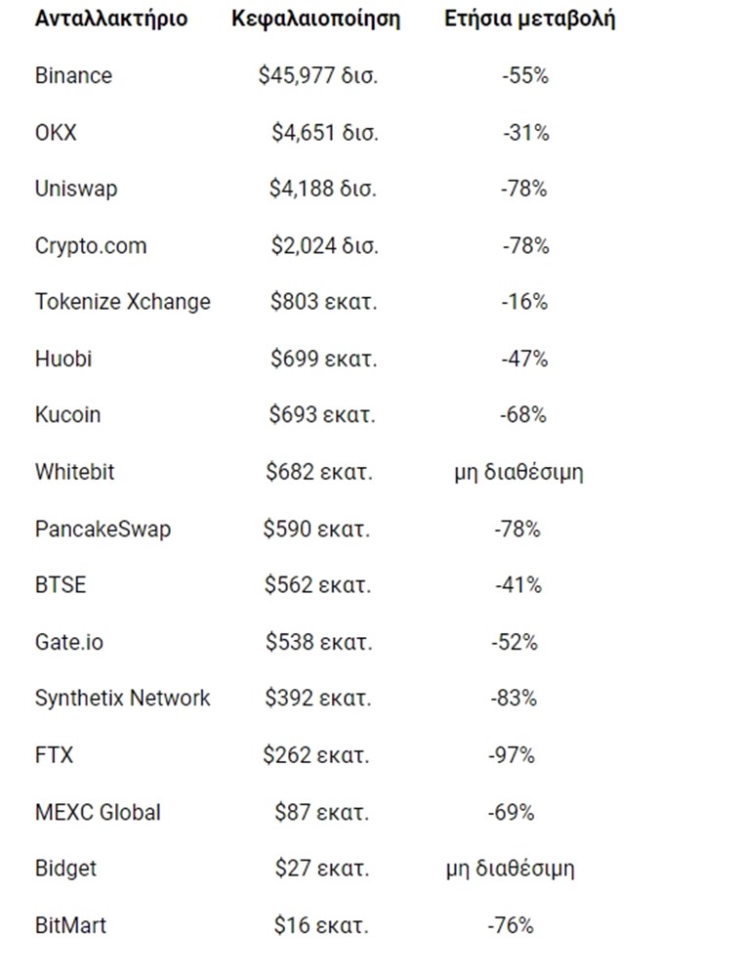The image size is (742, 978).
Task: Click the Κεφαλαιοποίηση column header
Action: (315, 19)
